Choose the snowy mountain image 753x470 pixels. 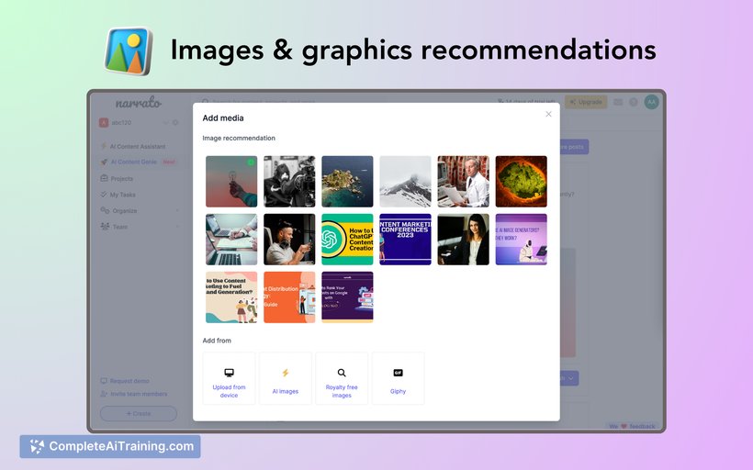[405, 182]
